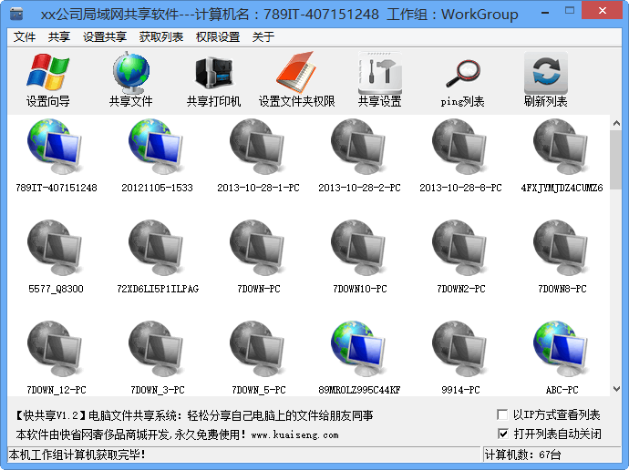Open the 设置共享 menu
629x470 pixels.
104,36
